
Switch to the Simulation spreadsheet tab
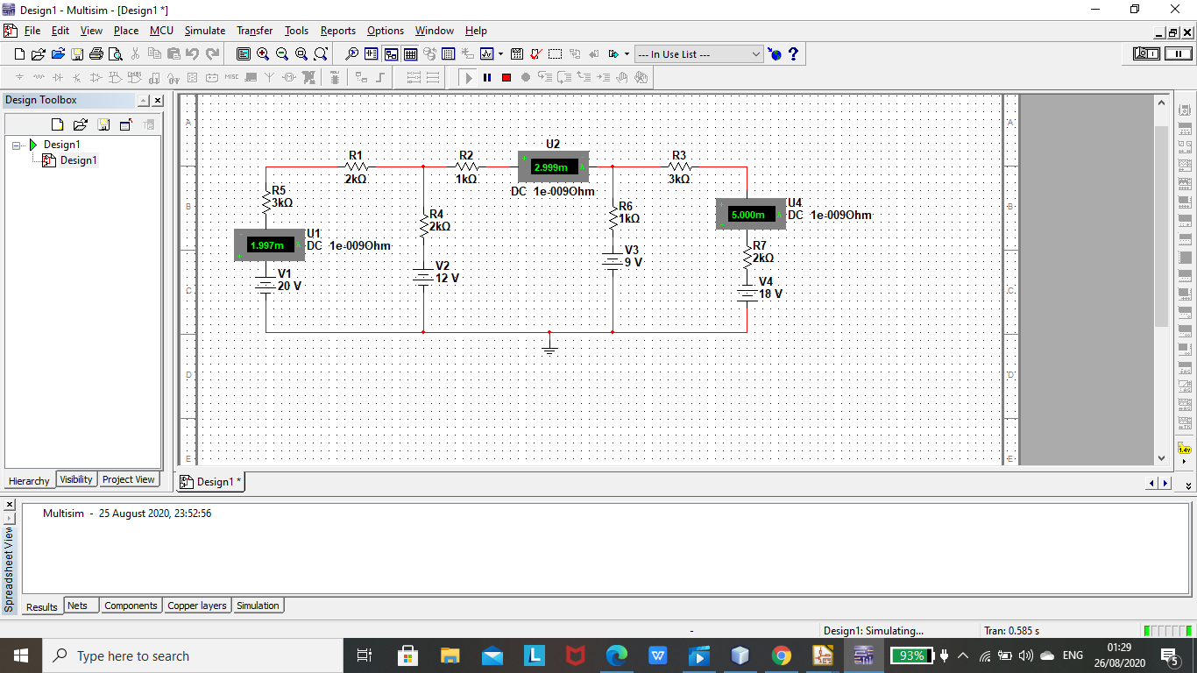(258, 606)
